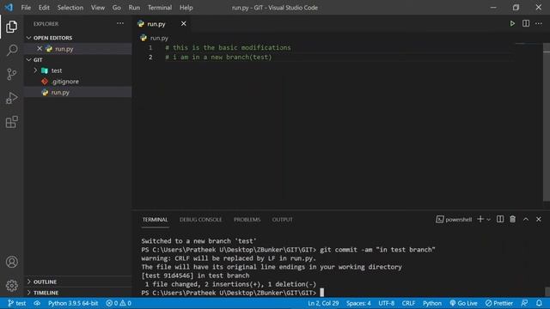
Task: Split the terminal panel
Action: [500, 220]
